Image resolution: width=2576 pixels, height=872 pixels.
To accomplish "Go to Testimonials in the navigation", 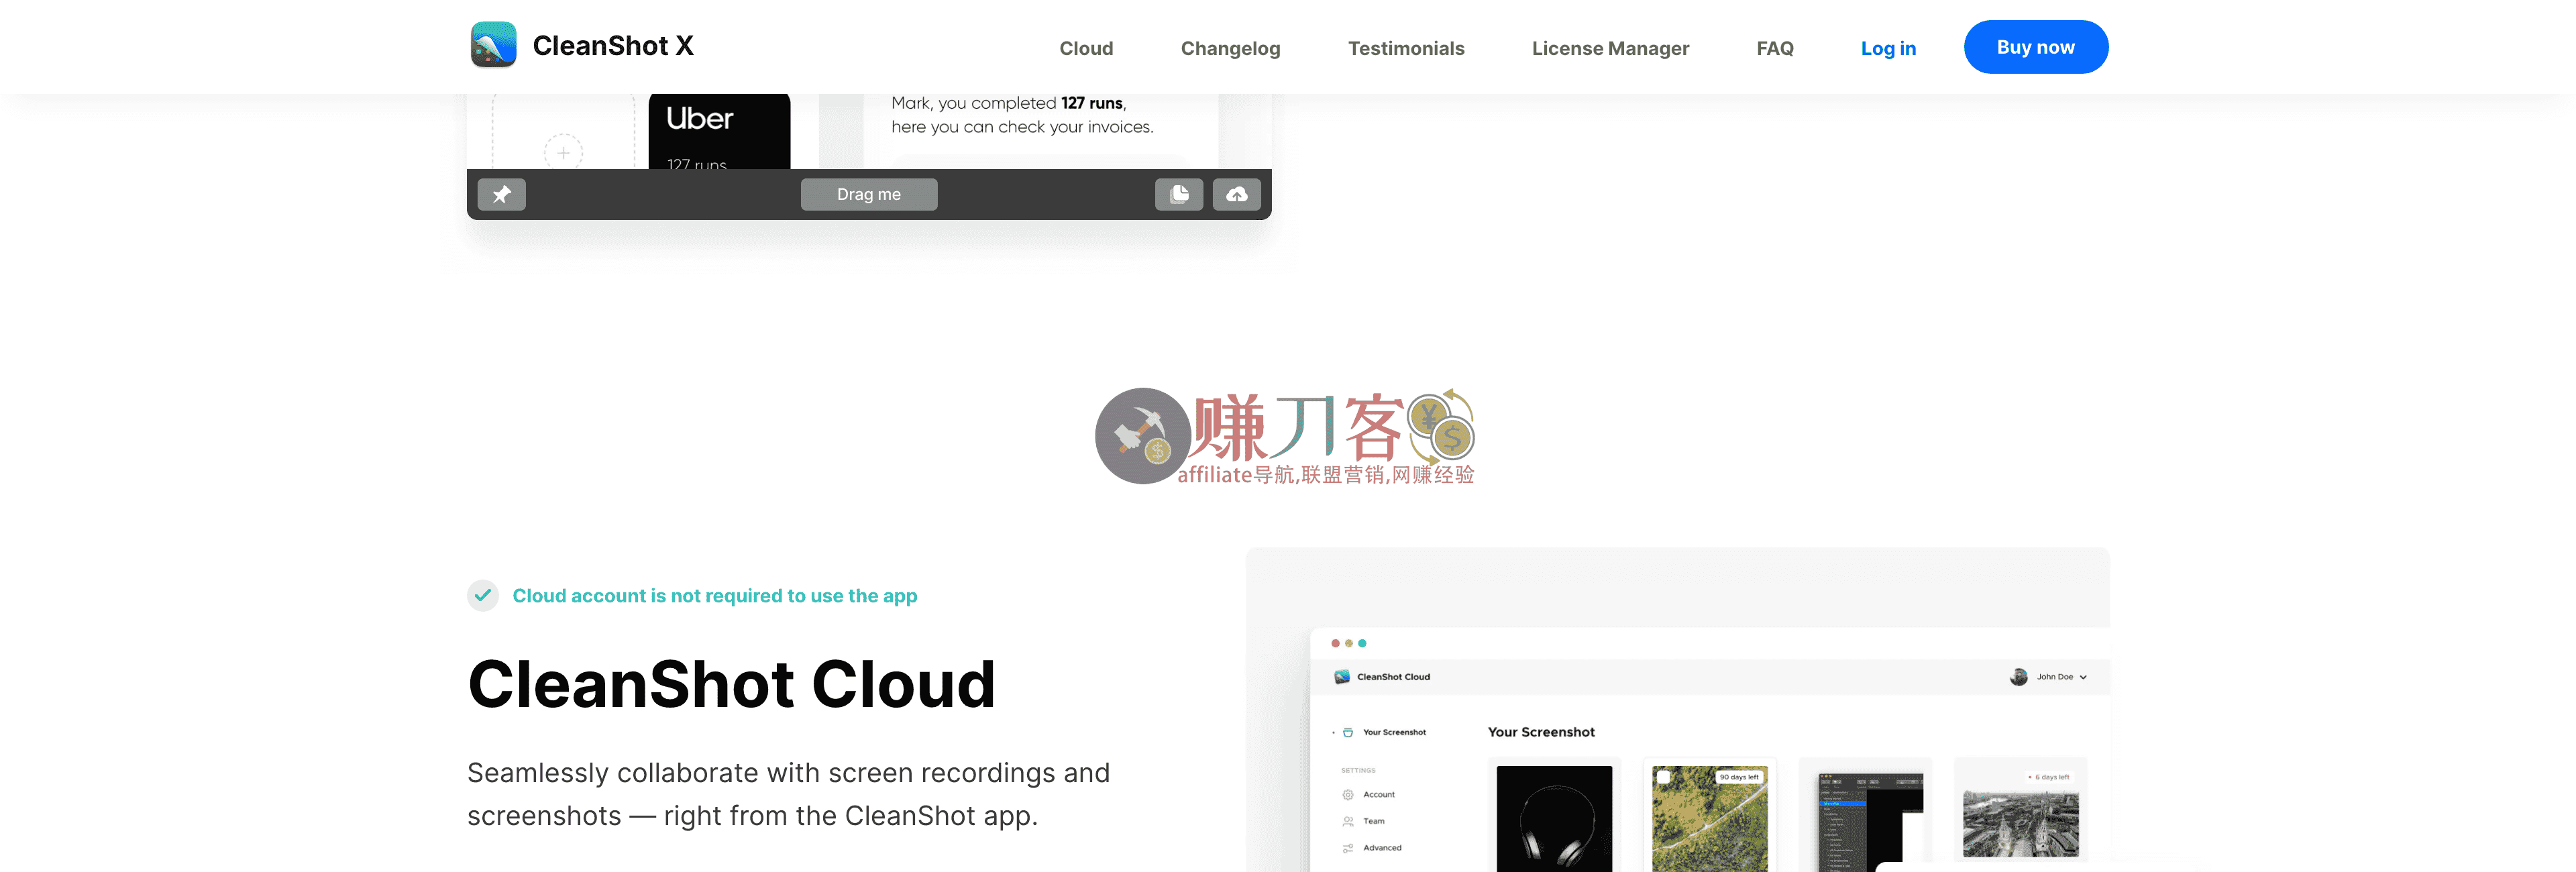I will 1406,48.
